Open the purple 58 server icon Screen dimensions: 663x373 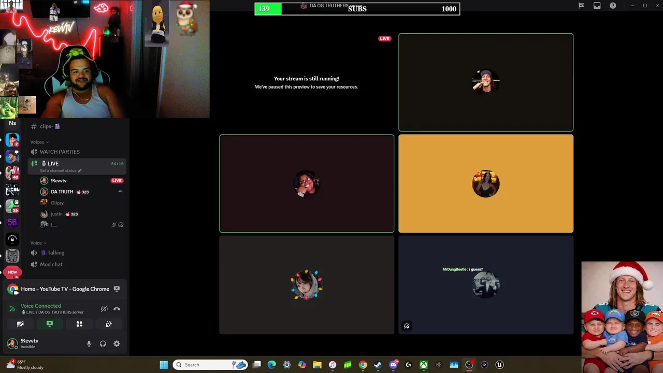(12, 222)
